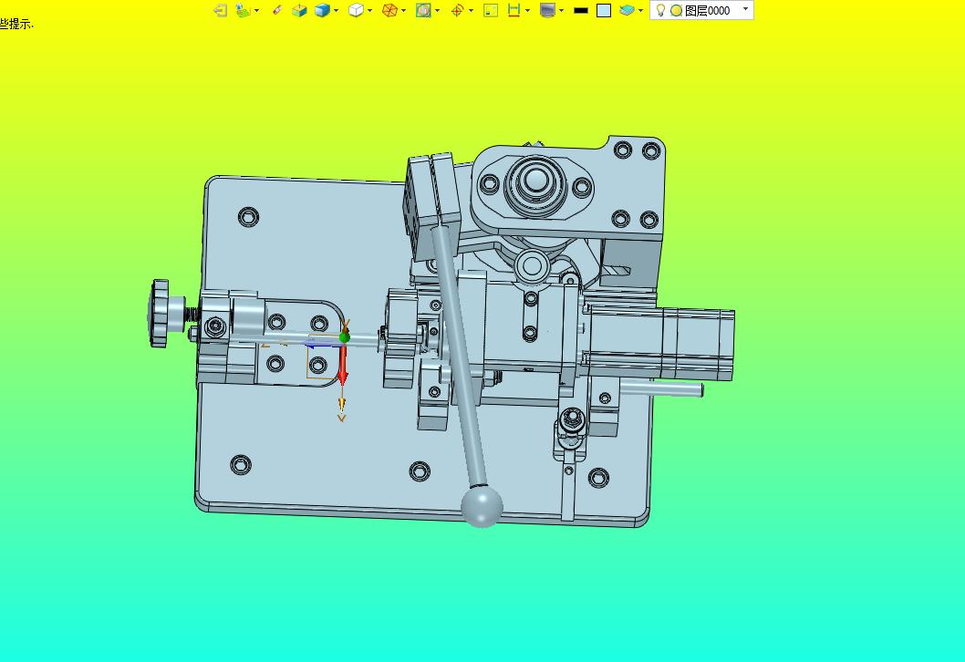Viewport: 965px width, 662px height.
Task: Toggle the light bulb layer visibility
Action: [660, 10]
